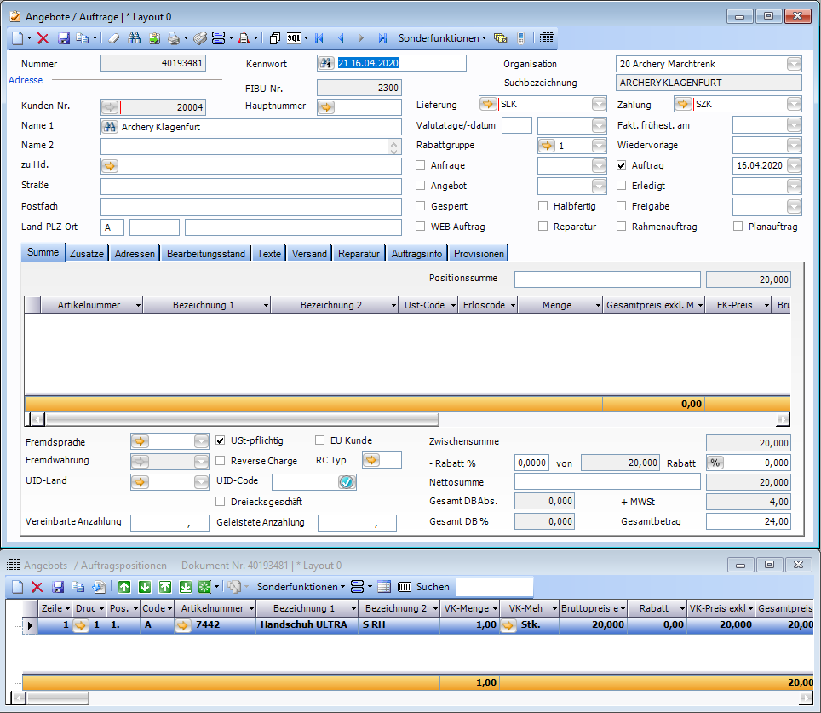Jump to first record with navigation arrow
Viewport: 821px width, 713px height.
pyautogui.click(x=319, y=38)
